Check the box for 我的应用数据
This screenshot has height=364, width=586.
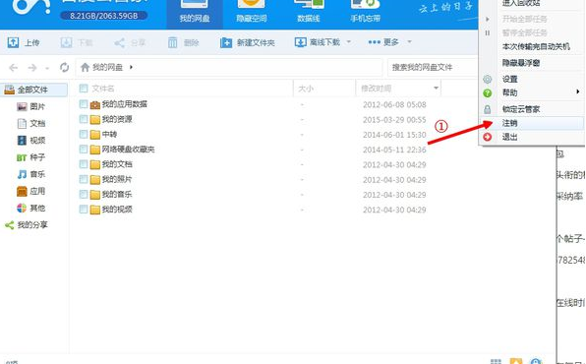pos(84,104)
